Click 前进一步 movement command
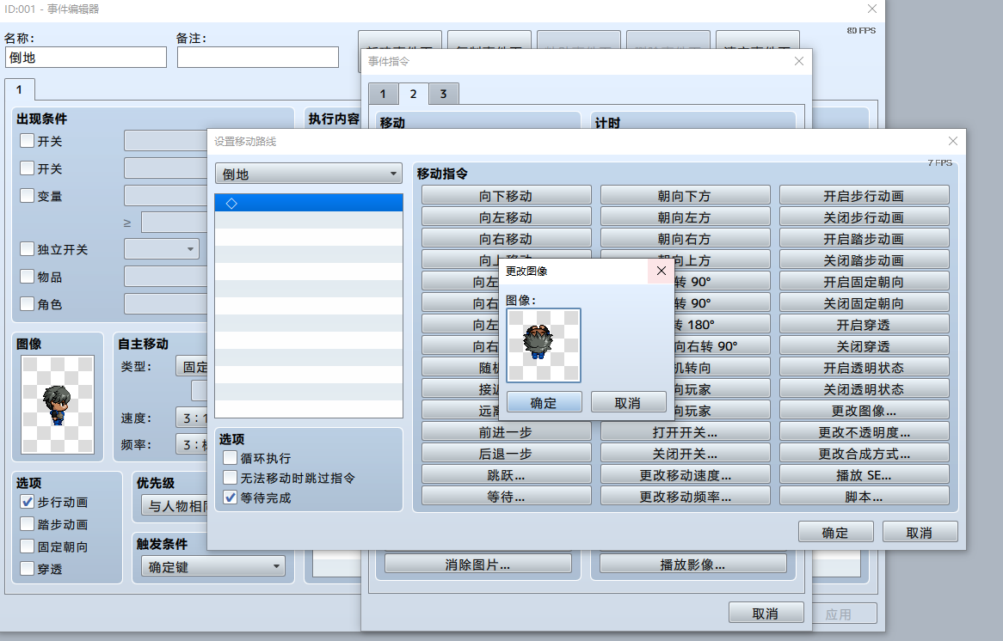1003x641 pixels. pyautogui.click(x=506, y=432)
